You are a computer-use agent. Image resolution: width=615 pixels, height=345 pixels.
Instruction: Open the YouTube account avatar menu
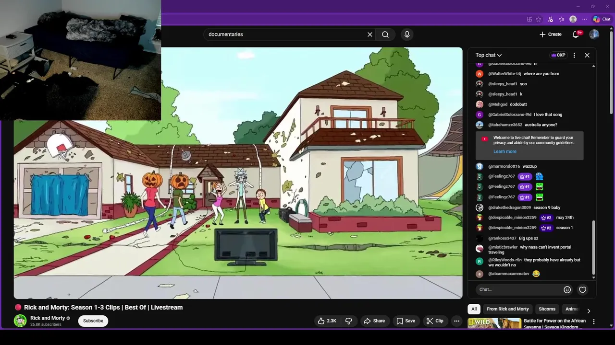(594, 34)
